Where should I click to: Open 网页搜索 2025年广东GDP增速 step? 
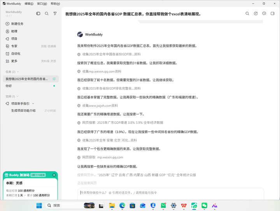[120, 123]
